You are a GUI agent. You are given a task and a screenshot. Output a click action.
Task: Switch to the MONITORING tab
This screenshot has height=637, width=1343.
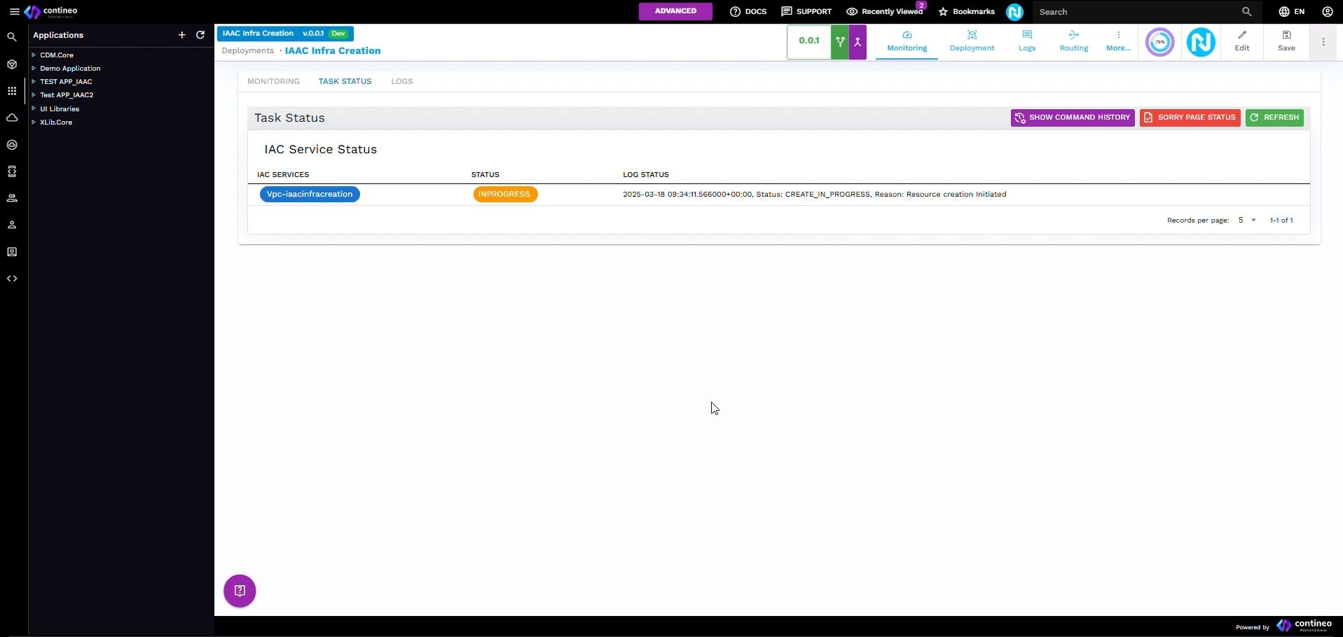tap(273, 81)
